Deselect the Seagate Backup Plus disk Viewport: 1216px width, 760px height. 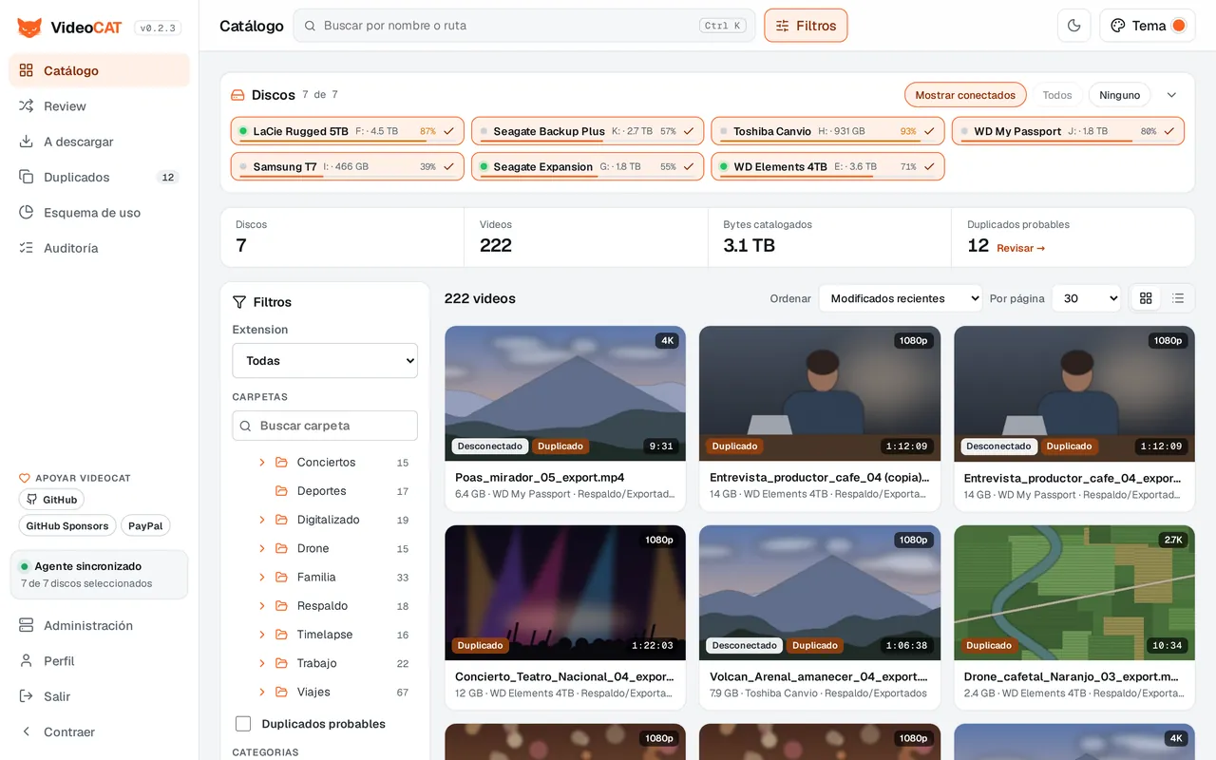[588, 131]
